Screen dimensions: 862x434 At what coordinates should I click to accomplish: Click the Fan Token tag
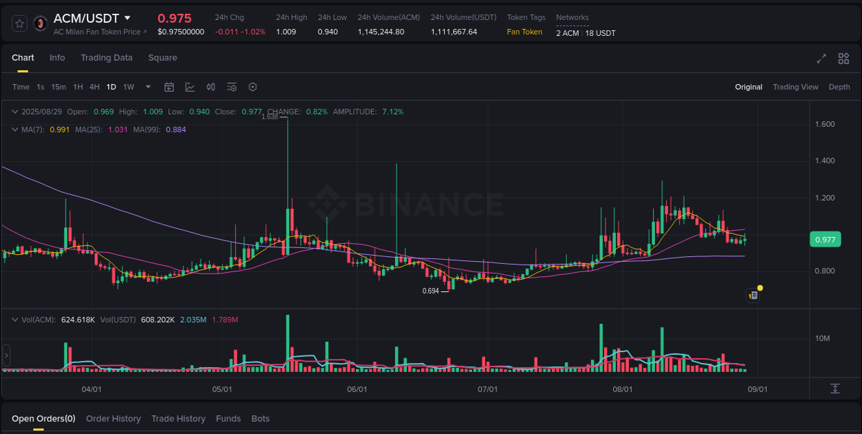pyautogui.click(x=525, y=32)
